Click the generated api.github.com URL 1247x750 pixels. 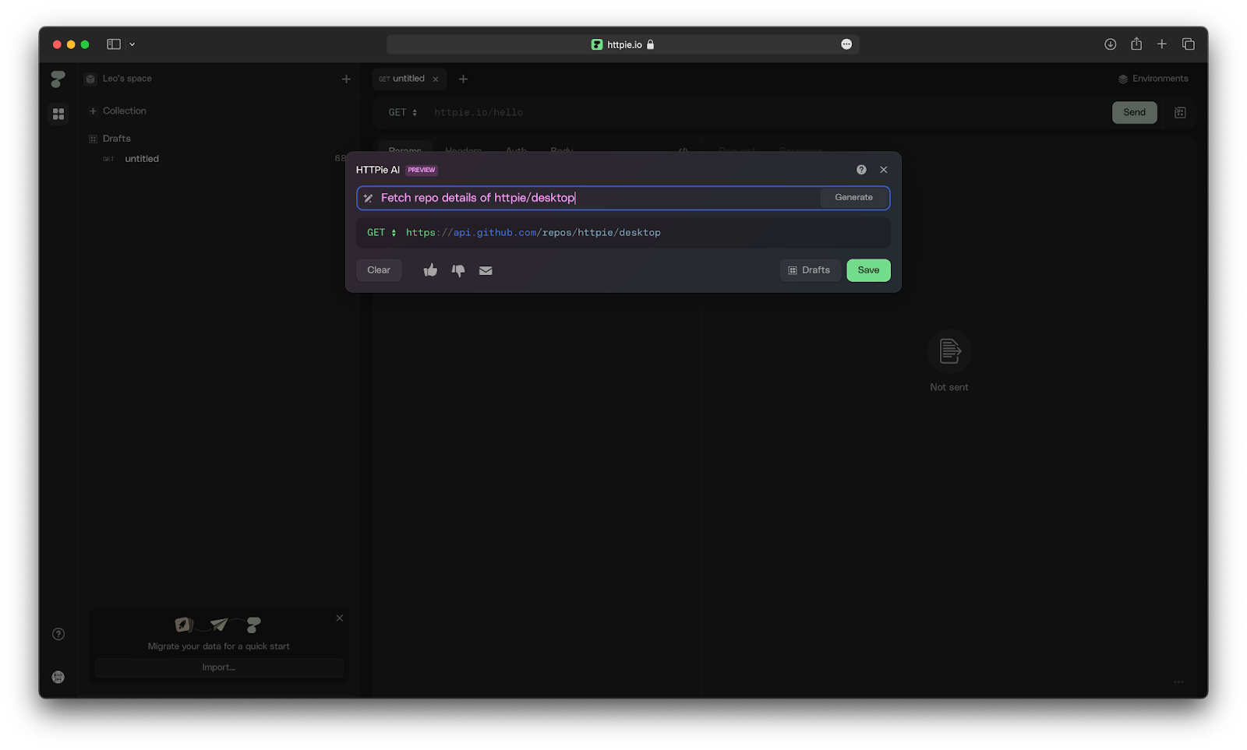(x=533, y=232)
